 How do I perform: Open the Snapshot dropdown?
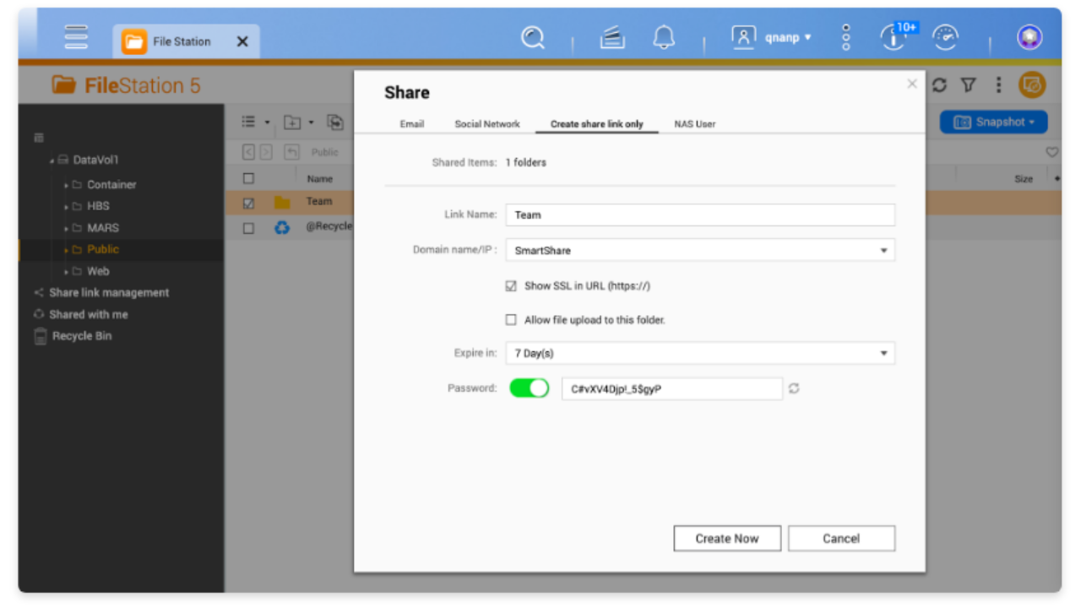993,122
